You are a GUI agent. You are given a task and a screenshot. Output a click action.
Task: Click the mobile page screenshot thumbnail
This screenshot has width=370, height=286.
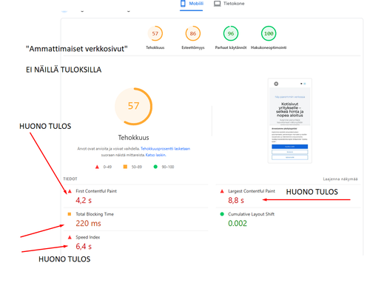(x=290, y=121)
